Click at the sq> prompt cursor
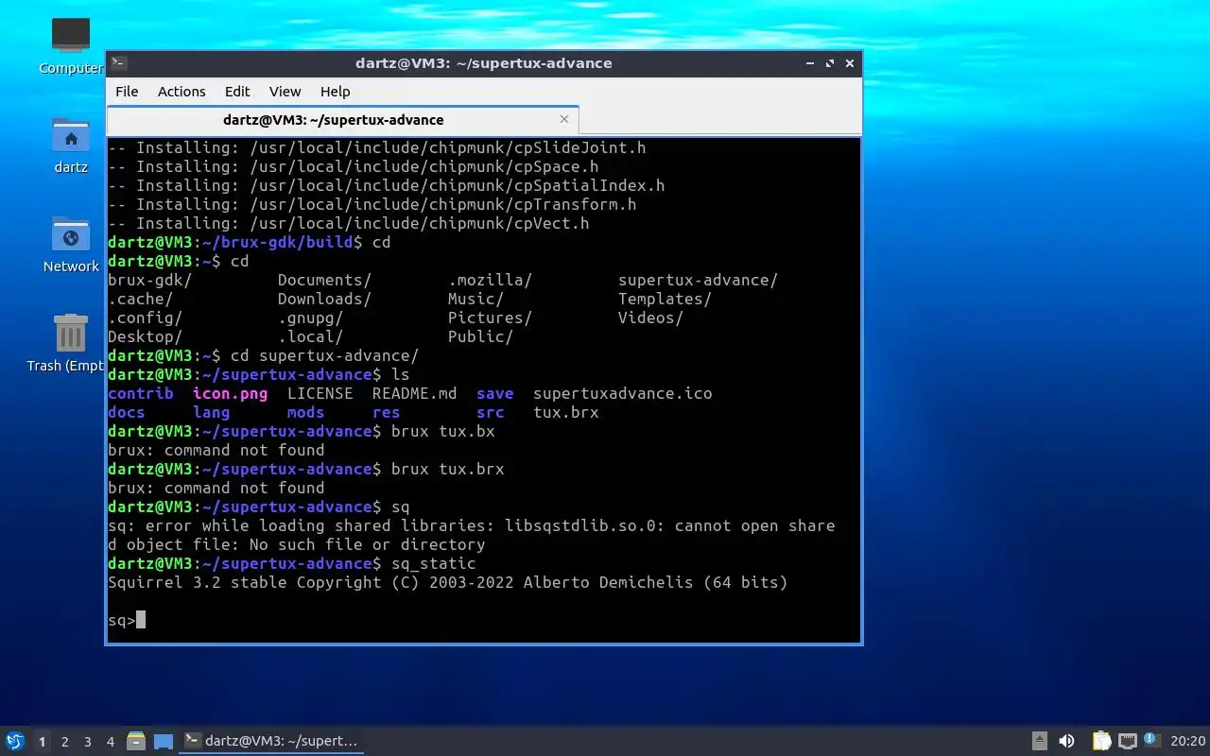 click(141, 620)
